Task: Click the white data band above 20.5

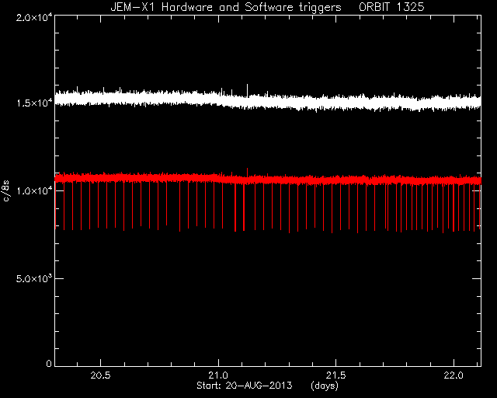Action: click(100, 99)
